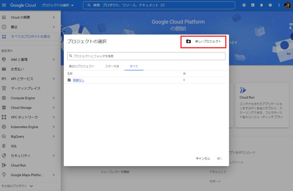Viewport: 293px width, 191px height.
Task: Switch to the スター付き tab
Action: [x=112, y=66]
